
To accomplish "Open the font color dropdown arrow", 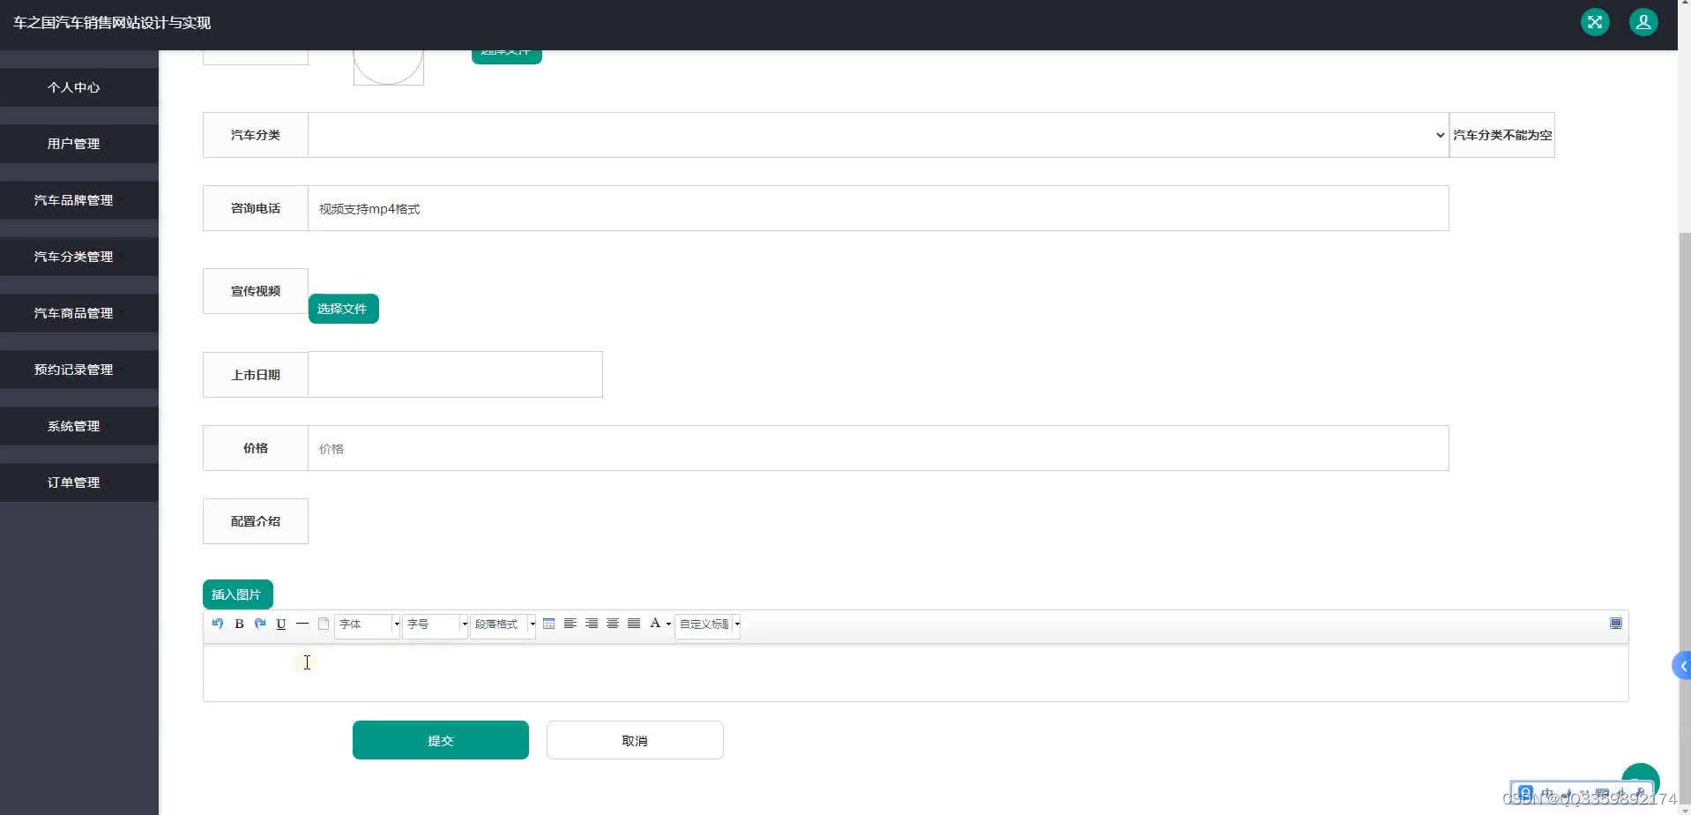I will 668,624.
